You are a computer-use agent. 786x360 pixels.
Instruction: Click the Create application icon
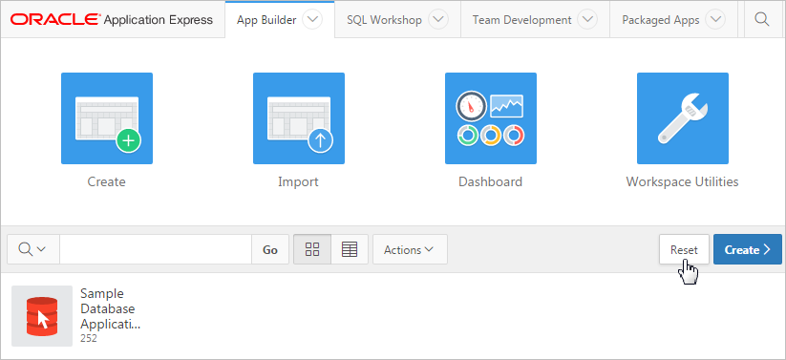tap(107, 118)
